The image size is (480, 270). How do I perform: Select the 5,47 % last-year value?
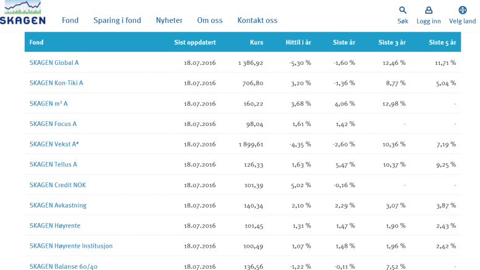(345, 164)
